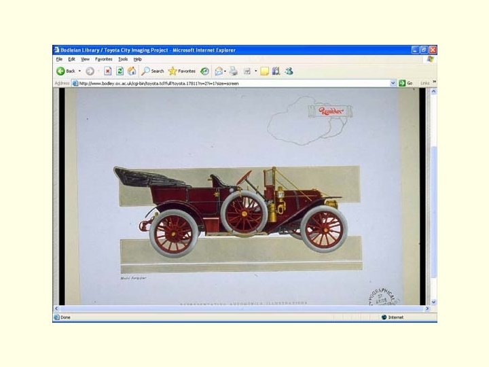The height and width of the screenshot is (367, 489).
Task: Click the Done status bar text
Action: click(65, 317)
